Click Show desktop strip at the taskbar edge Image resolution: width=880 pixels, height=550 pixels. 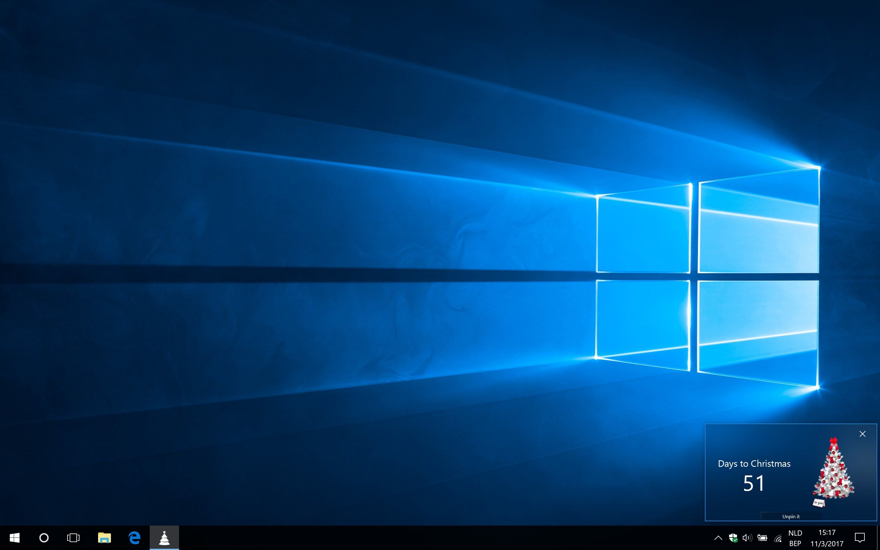tap(878, 538)
